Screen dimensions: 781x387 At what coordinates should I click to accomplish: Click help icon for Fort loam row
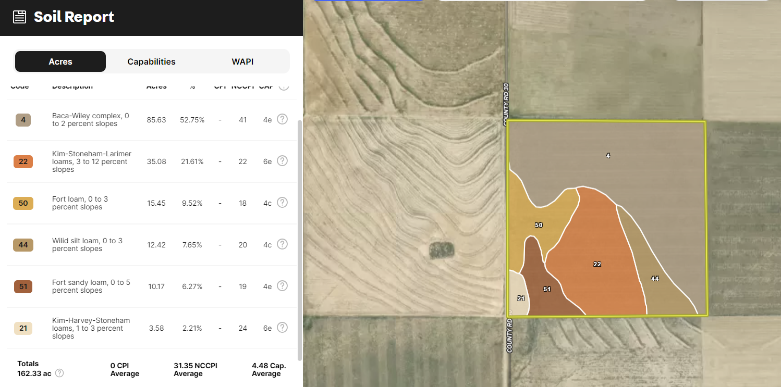point(282,203)
